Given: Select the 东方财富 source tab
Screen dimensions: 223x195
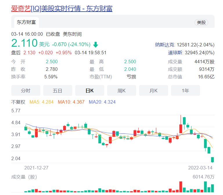Looking at the screenshot, I should (26, 22).
